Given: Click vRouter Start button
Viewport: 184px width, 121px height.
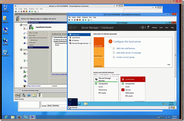Looking at the screenshot, I should (18, 95).
